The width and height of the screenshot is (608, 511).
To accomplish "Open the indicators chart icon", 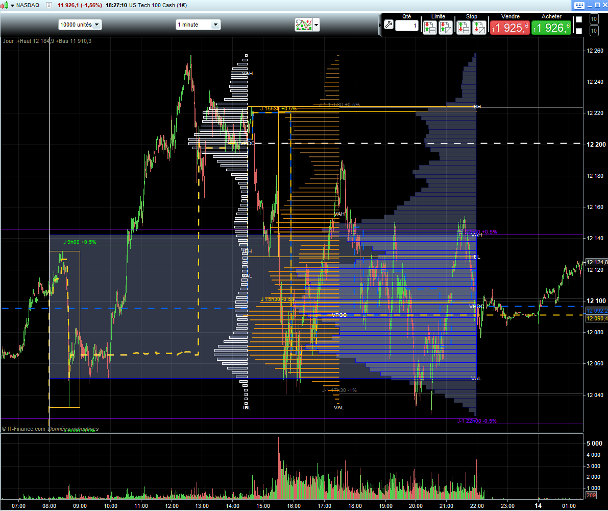I will pyautogui.click(x=304, y=25).
